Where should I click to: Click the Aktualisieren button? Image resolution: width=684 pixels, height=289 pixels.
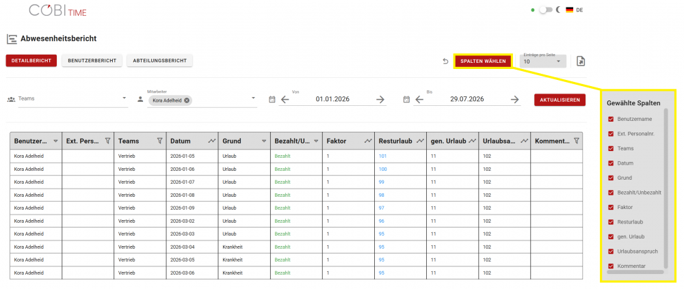pyautogui.click(x=560, y=100)
